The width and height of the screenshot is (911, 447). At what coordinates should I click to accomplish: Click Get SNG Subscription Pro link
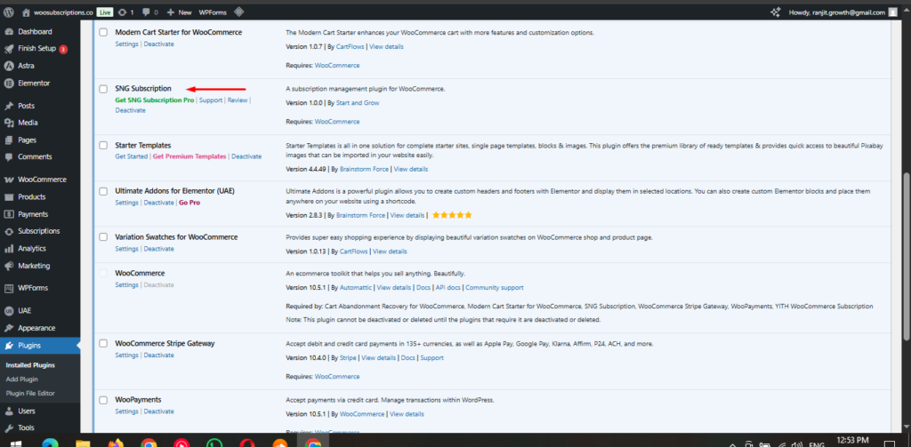[x=154, y=100]
